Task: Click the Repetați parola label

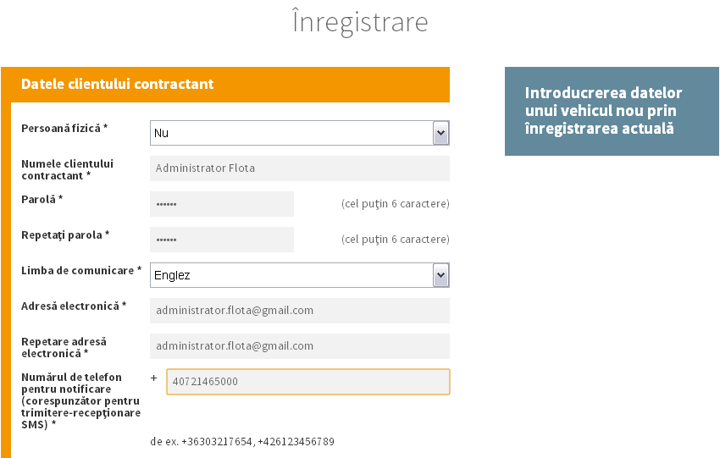Action: 65,235
